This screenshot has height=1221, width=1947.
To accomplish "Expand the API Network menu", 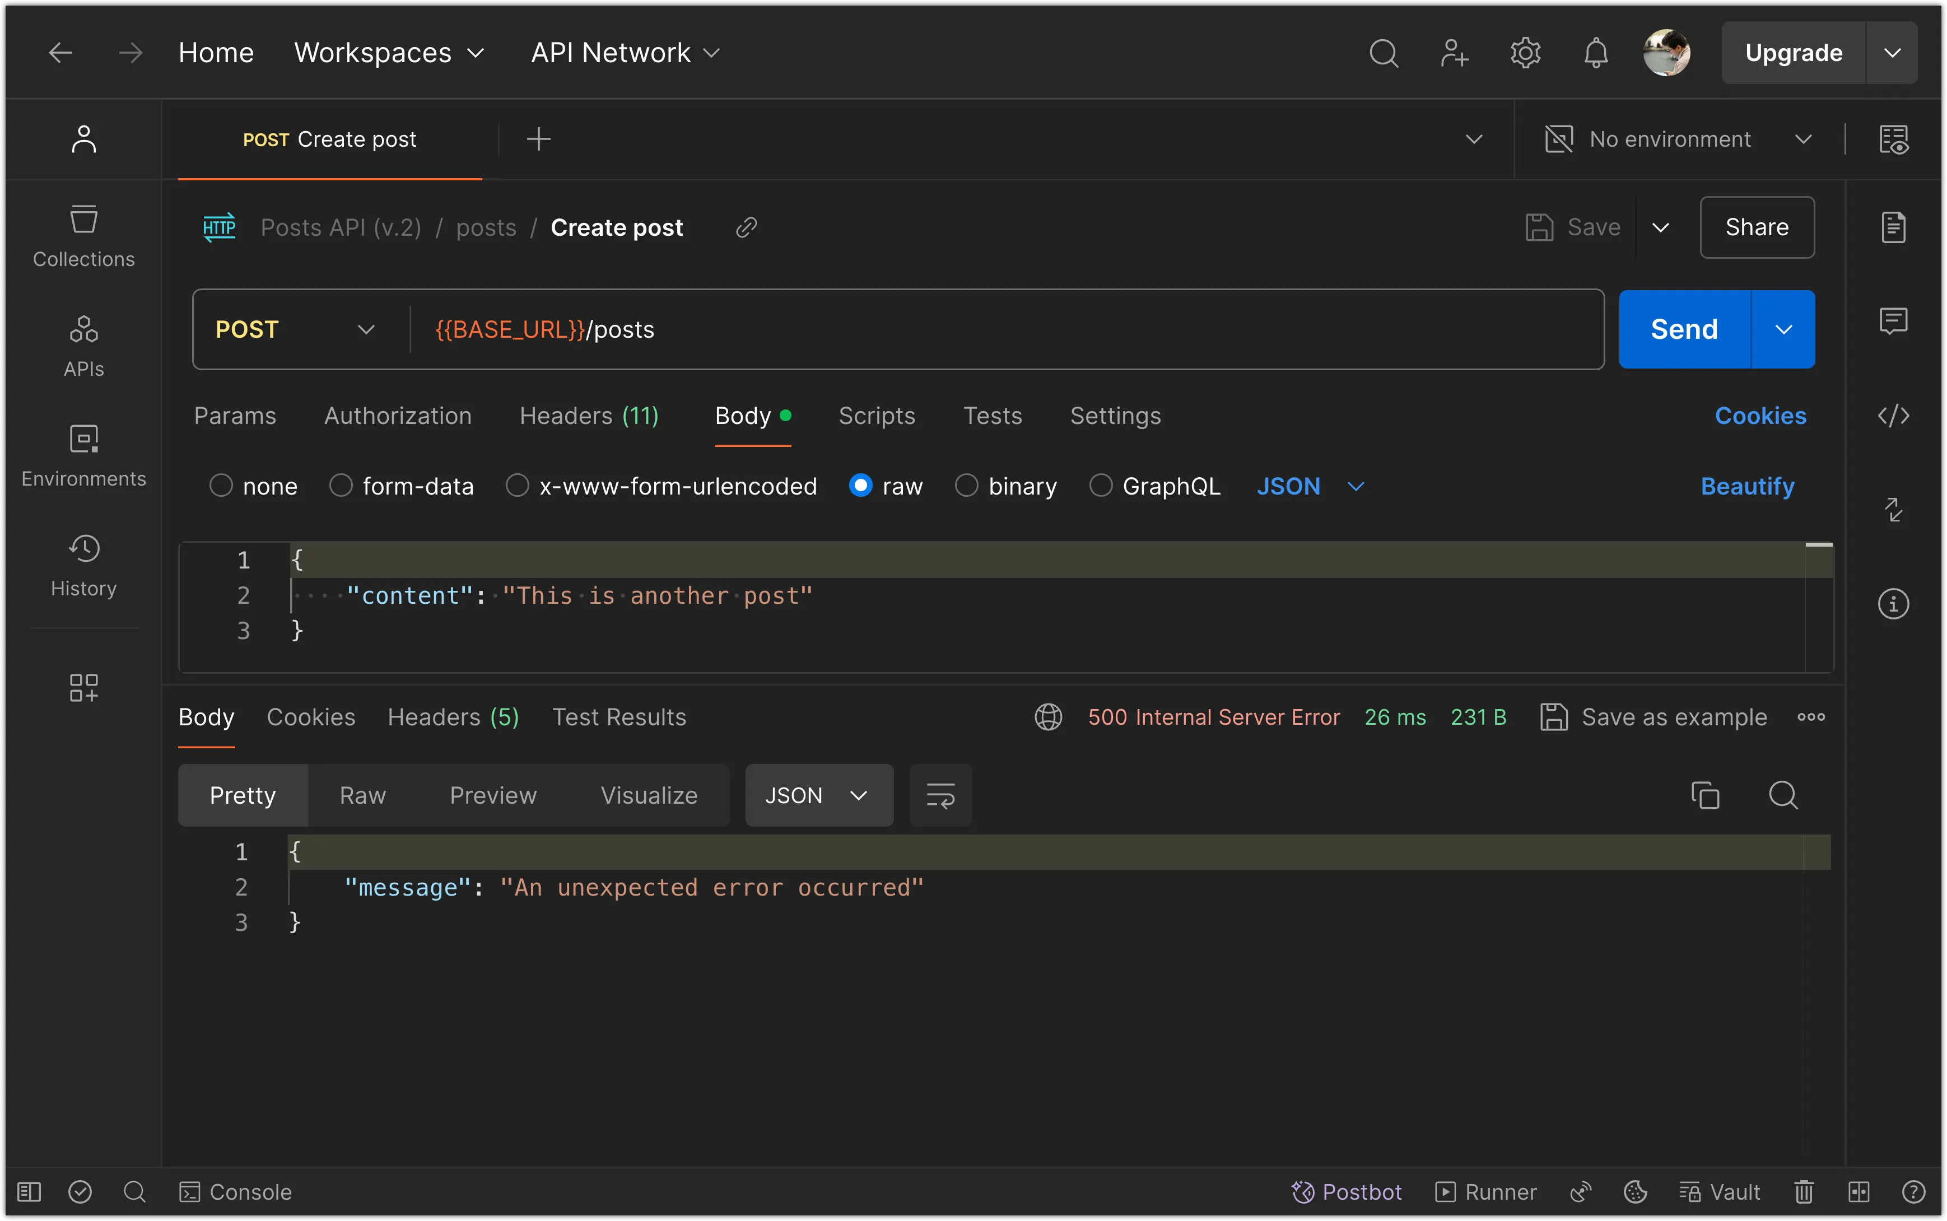I will [625, 53].
